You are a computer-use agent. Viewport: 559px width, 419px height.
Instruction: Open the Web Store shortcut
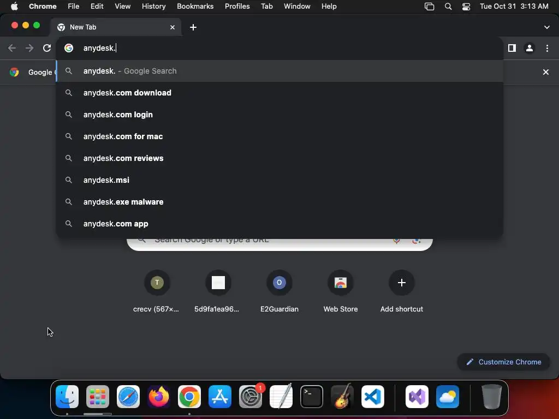tap(341, 291)
